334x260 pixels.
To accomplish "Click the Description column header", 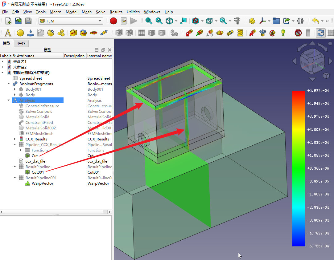I will (x=74, y=56).
